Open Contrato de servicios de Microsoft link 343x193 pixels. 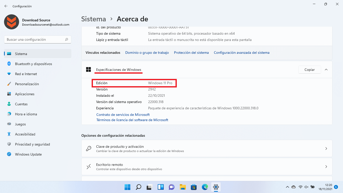coord(123,115)
